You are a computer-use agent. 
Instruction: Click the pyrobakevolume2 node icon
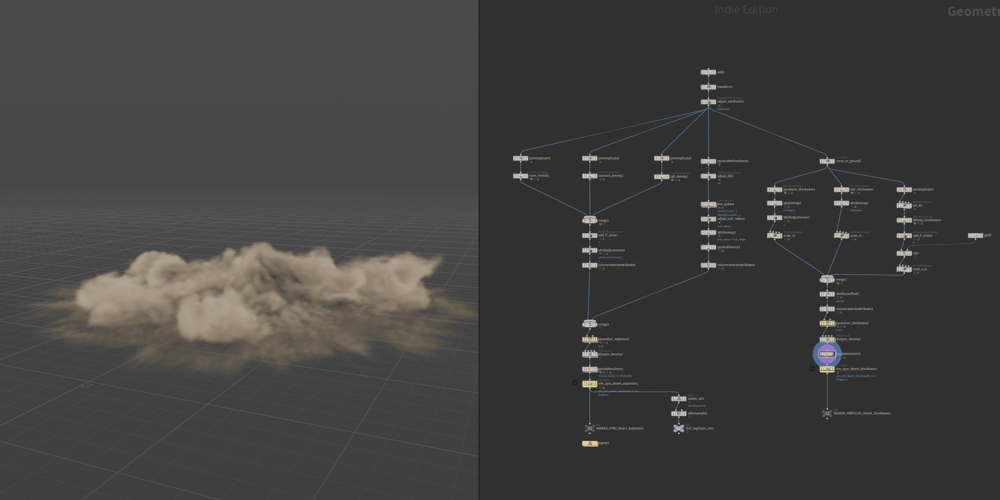click(827, 354)
